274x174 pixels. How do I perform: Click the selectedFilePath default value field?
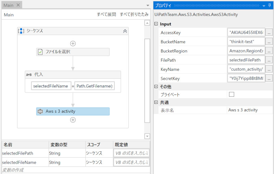click(x=132, y=153)
